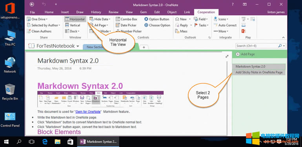Image resolution: width=302 pixels, height=147 pixels.
Task: Expand the A4 Page dropdown
Action: (x=99, y=25)
